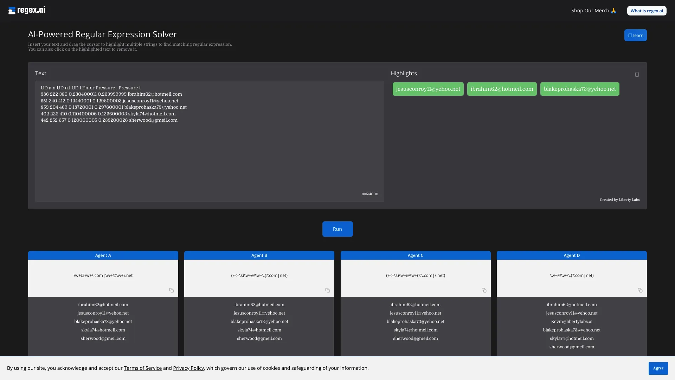Open the learn button
The width and height of the screenshot is (675, 380).
pos(635,35)
